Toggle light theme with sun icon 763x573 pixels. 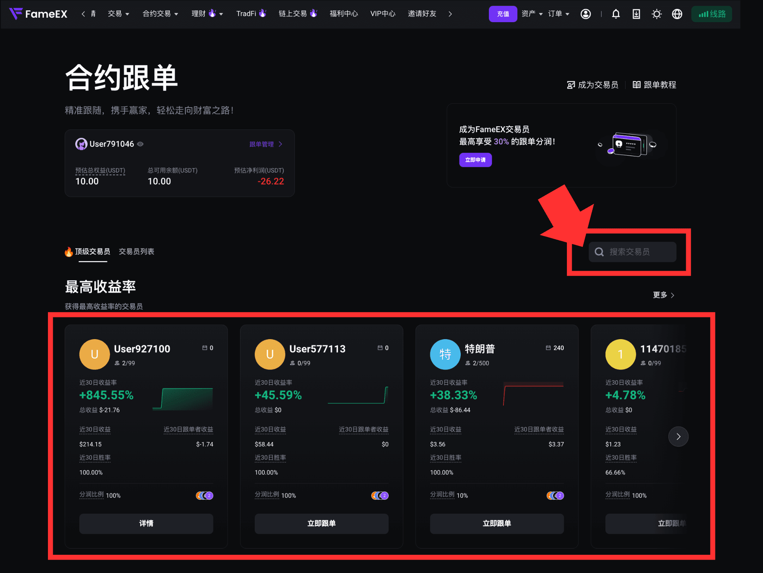656,14
